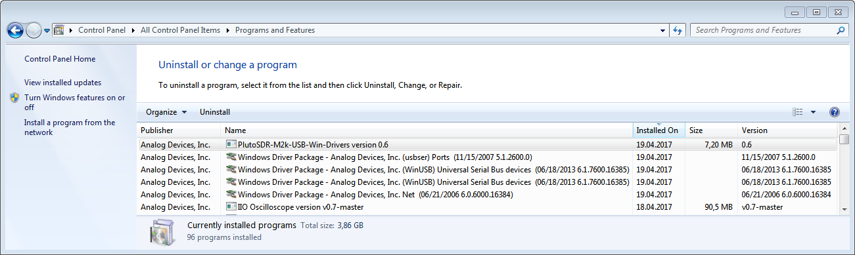855x255 pixels.
Task: Open View installed updates link
Action: coord(63,83)
